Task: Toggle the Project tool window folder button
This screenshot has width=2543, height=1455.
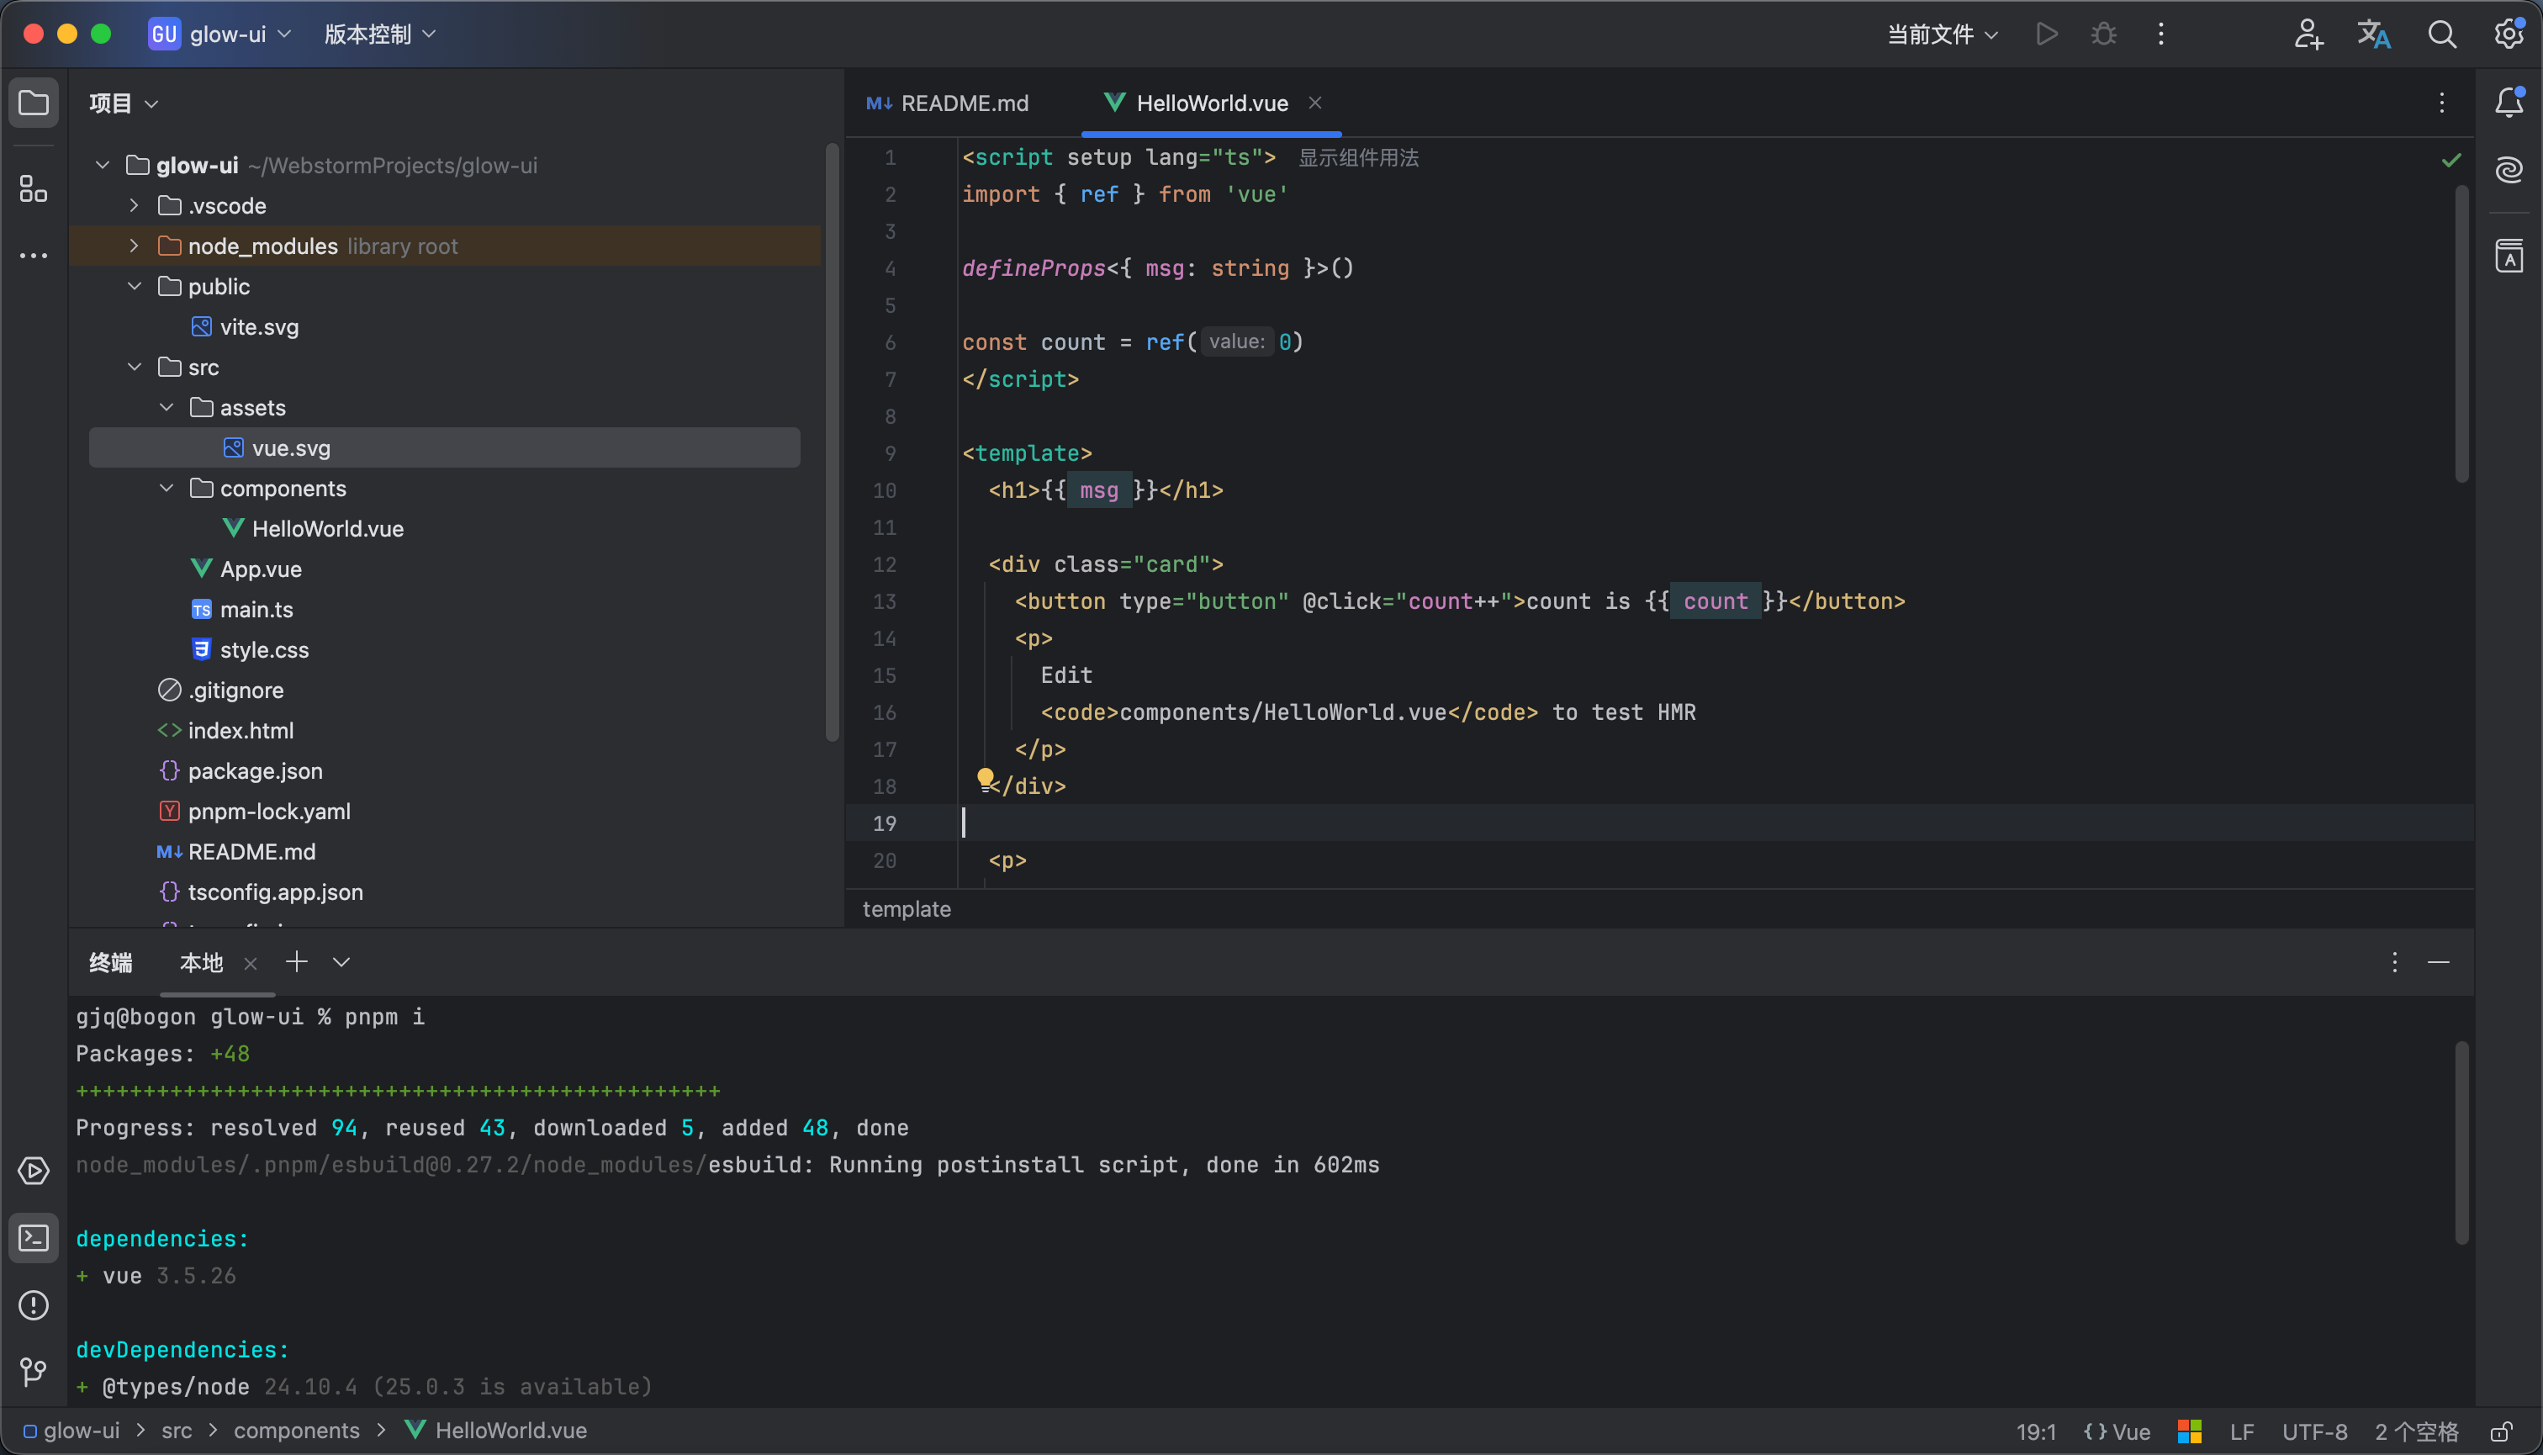Action: tap(33, 102)
